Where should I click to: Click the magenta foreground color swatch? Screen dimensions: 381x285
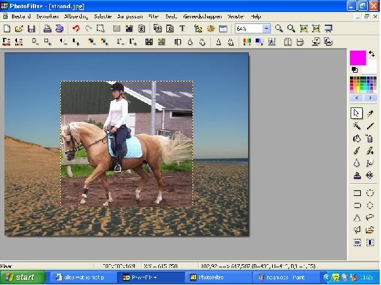358,58
